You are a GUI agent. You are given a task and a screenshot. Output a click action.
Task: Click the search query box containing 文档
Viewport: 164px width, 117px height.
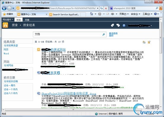click(x=67, y=34)
